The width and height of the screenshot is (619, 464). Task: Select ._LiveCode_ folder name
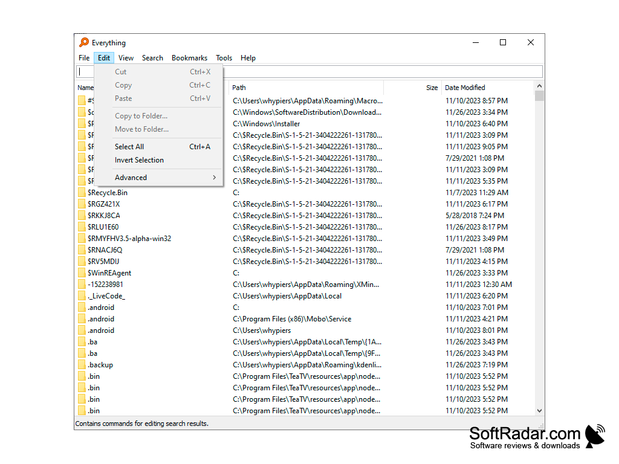106,296
